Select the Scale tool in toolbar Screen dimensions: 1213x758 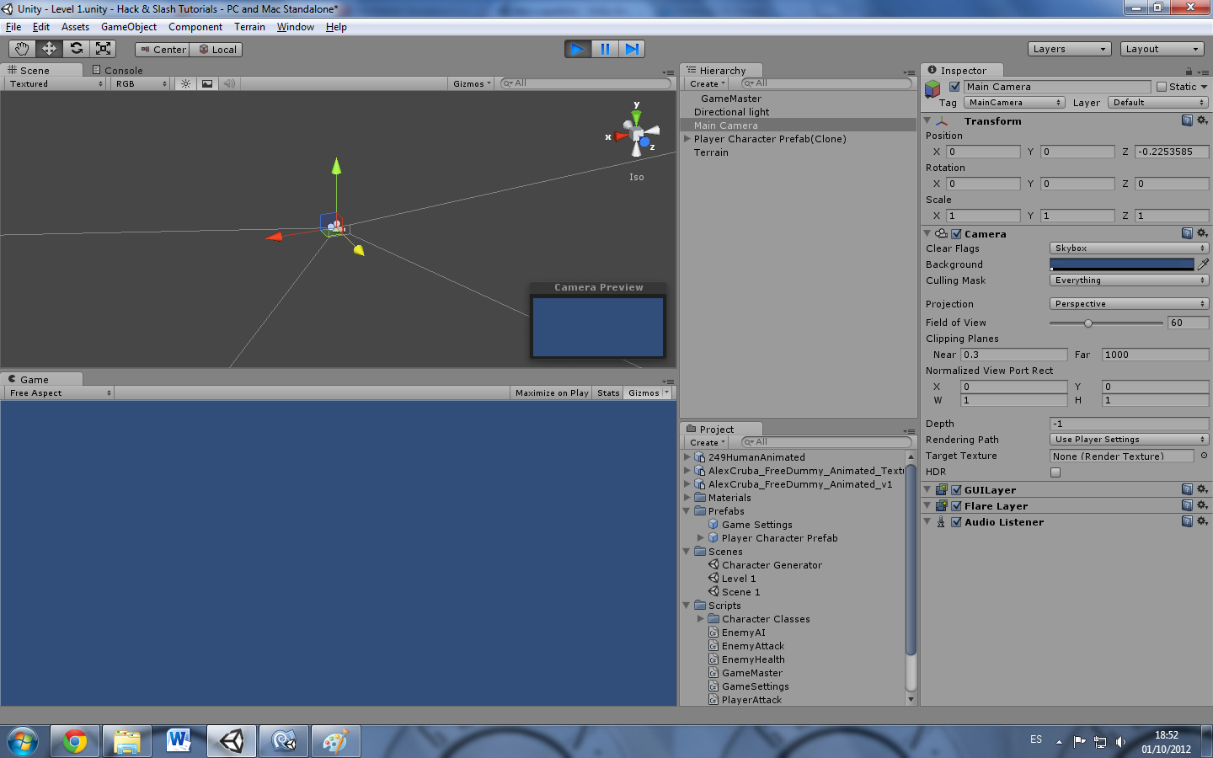point(103,49)
